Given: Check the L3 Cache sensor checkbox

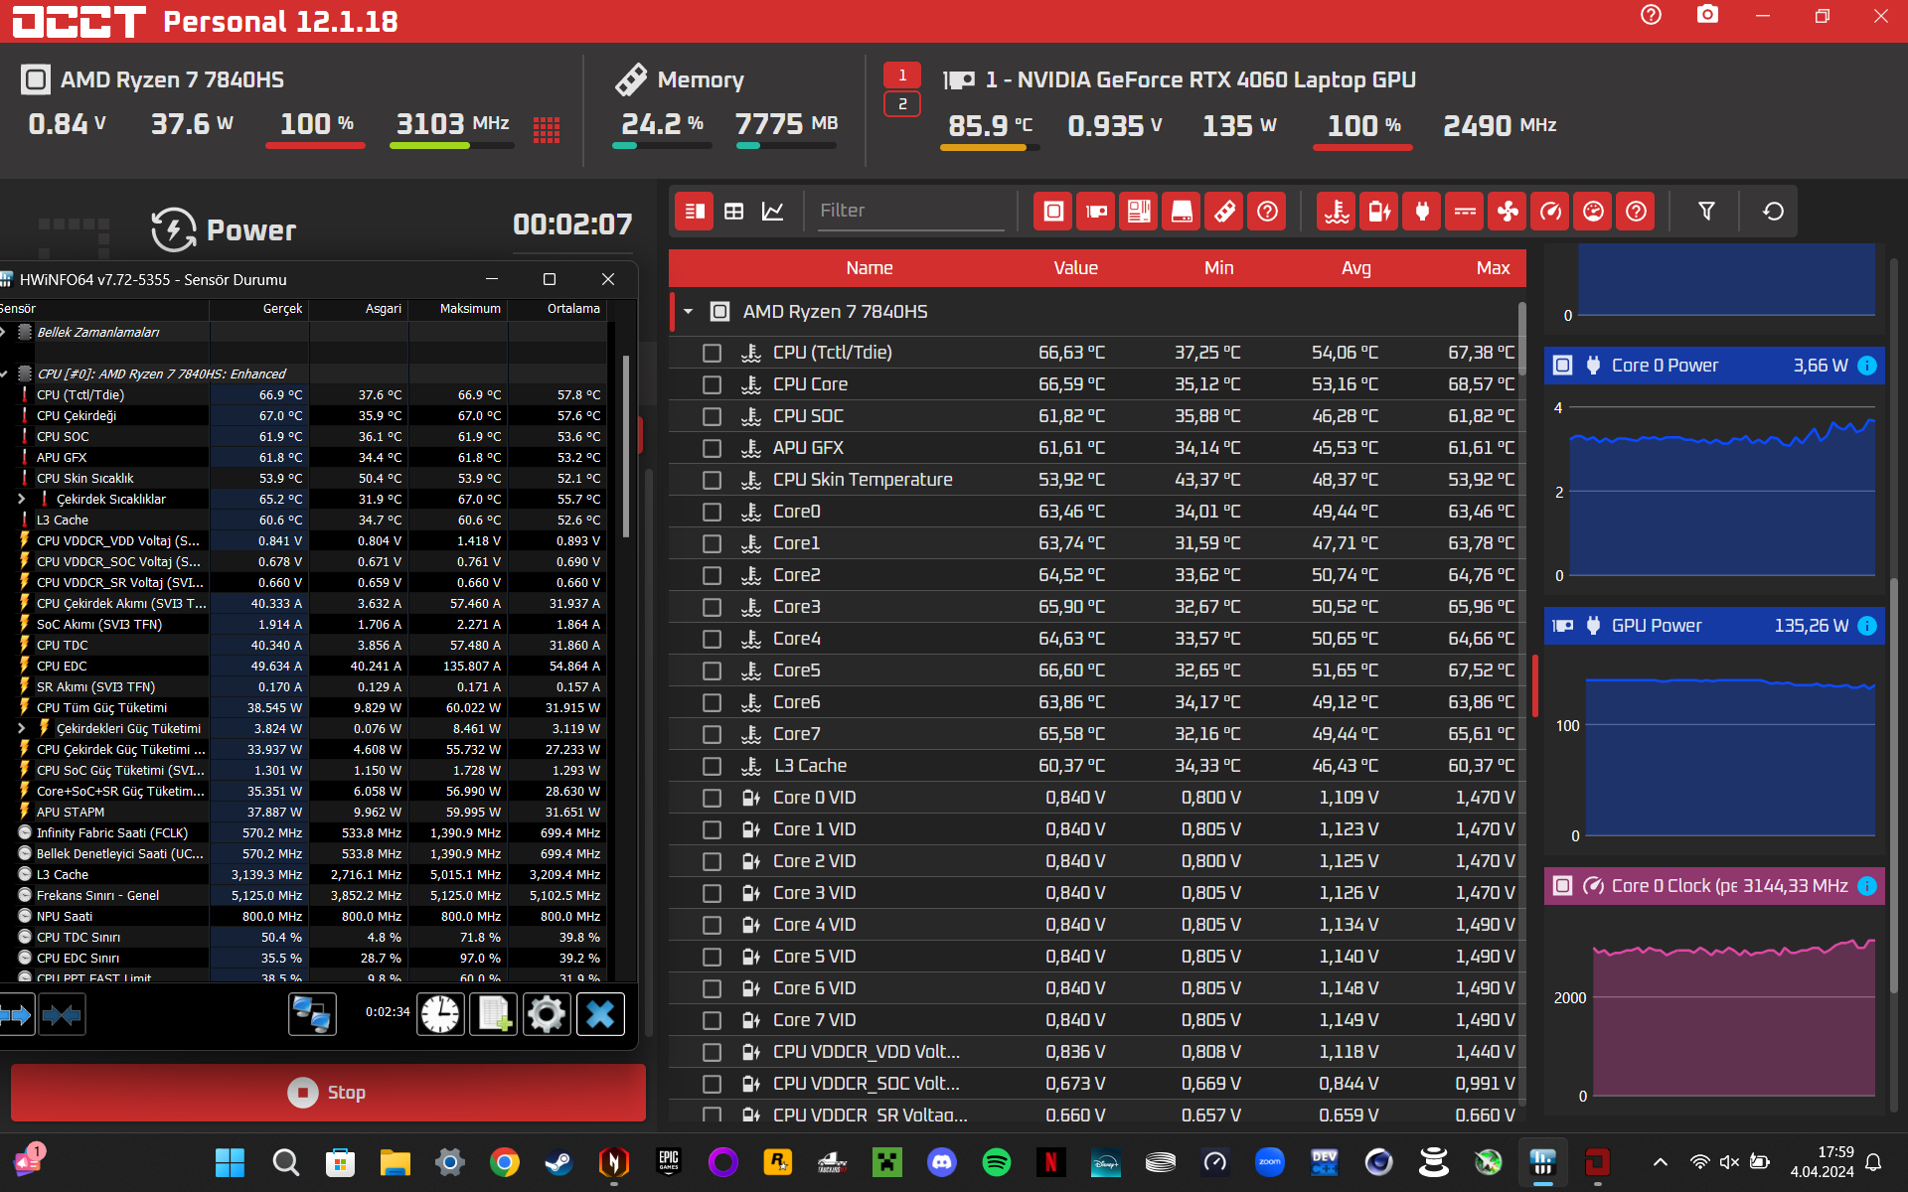Looking at the screenshot, I should (712, 766).
